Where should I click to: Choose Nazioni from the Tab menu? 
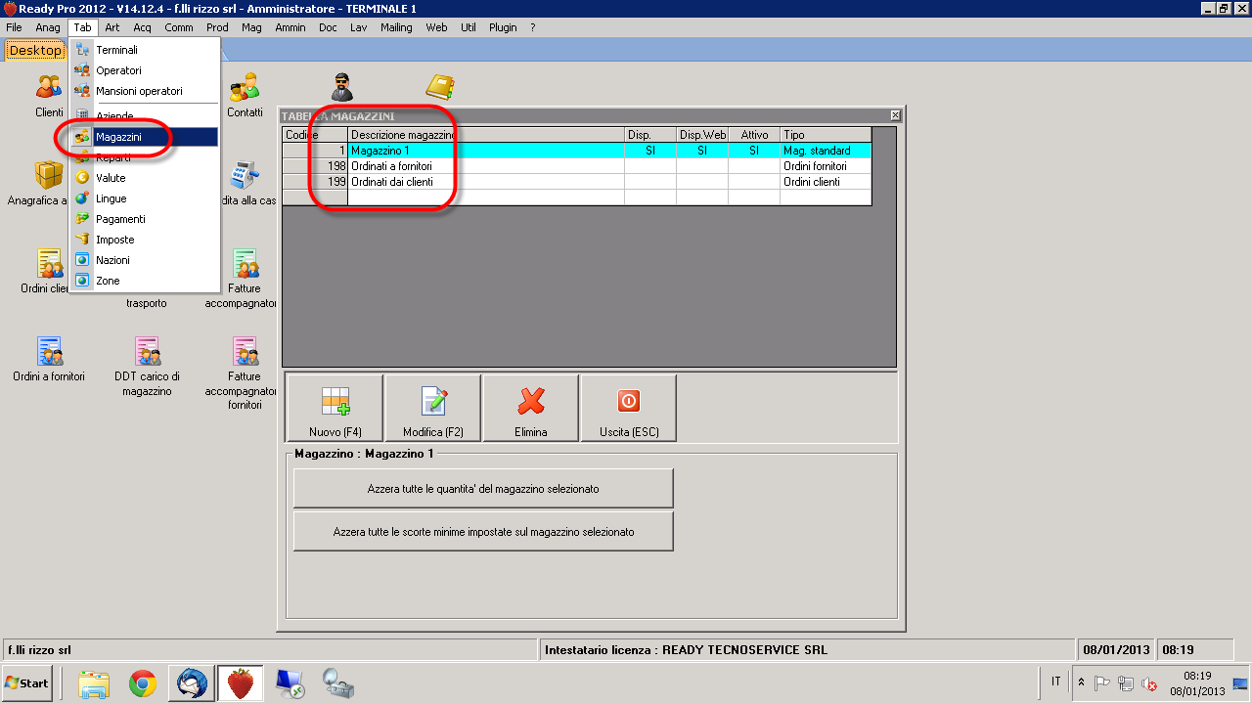(144, 260)
